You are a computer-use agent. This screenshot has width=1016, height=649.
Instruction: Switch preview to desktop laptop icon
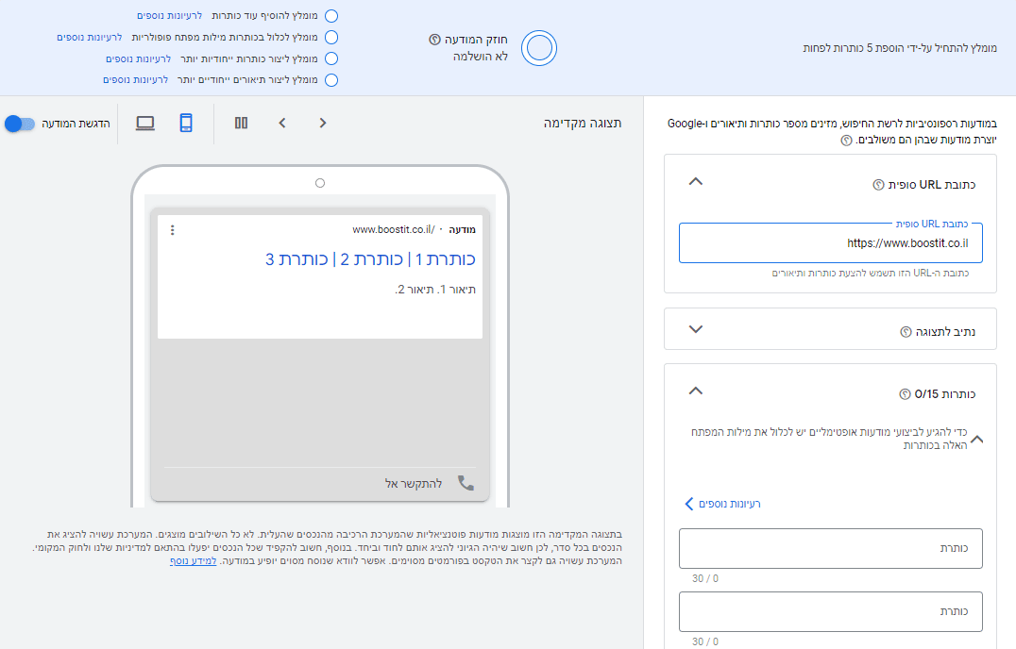[145, 123]
